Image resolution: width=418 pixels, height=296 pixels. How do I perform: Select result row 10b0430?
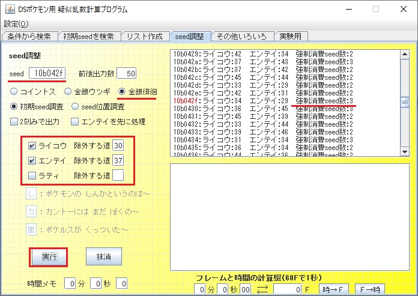tap(263, 109)
